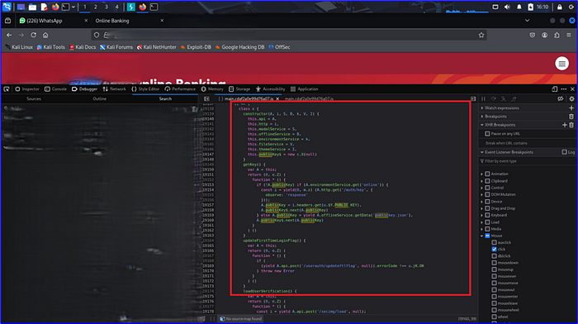Deactivate all breakpoints using the crossed-out icon

click(561, 99)
